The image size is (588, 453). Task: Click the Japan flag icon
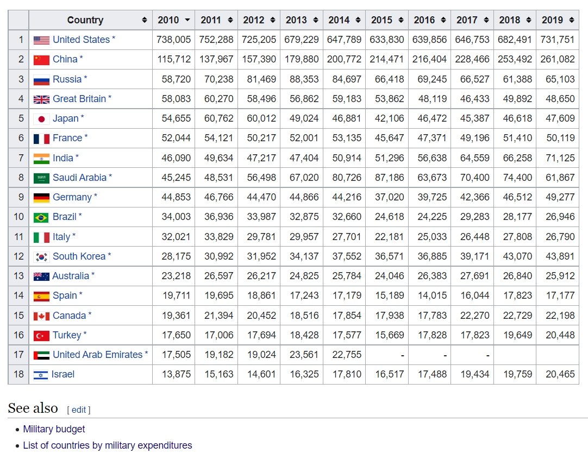pyautogui.click(x=41, y=119)
